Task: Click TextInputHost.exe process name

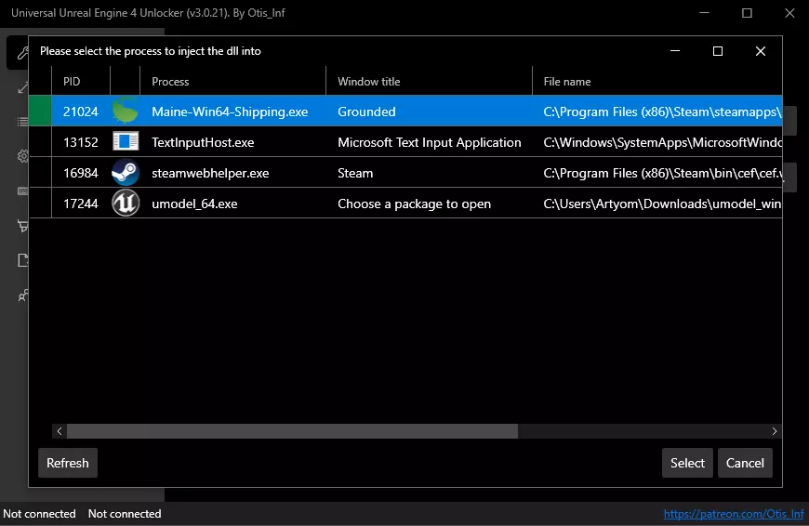Action: 203,142
